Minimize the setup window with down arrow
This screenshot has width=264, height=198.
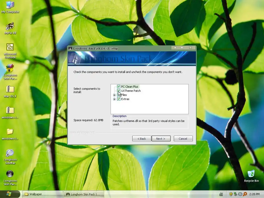[x=175, y=48]
